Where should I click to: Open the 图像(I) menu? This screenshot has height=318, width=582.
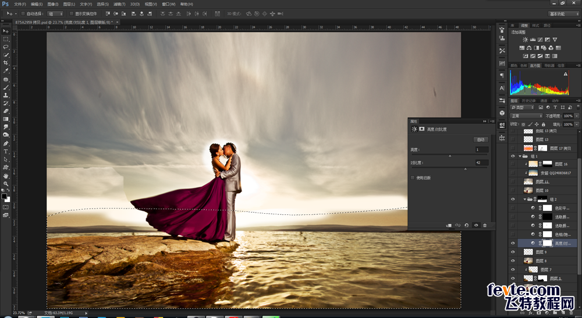click(53, 4)
